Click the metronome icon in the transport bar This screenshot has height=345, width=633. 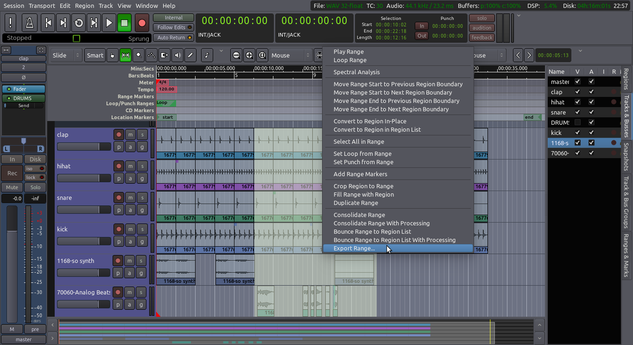[x=29, y=22]
